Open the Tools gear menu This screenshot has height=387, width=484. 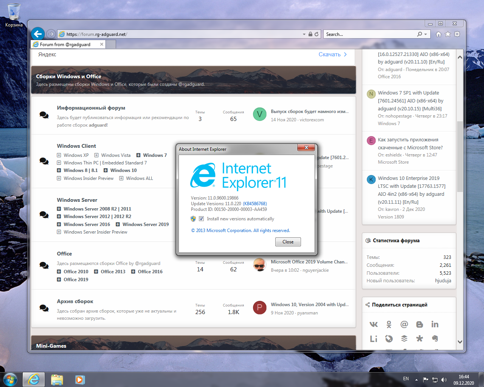point(457,34)
